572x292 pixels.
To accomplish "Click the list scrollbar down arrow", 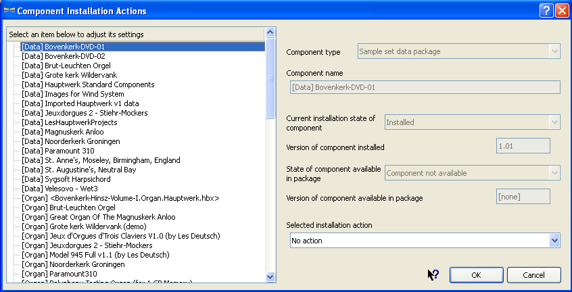I will point(270,276).
